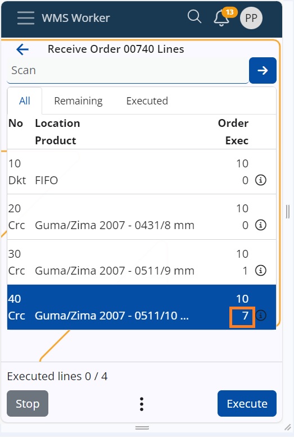
Task: Click the search magnifier icon
Action: click(194, 17)
